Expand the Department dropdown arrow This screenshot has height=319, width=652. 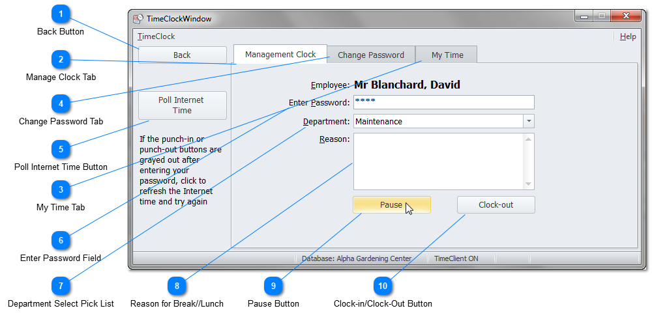[x=529, y=121]
